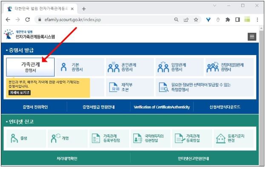The image size is (266, 169).
Task: Click the padlock site info icon
Action: point(40,20)
